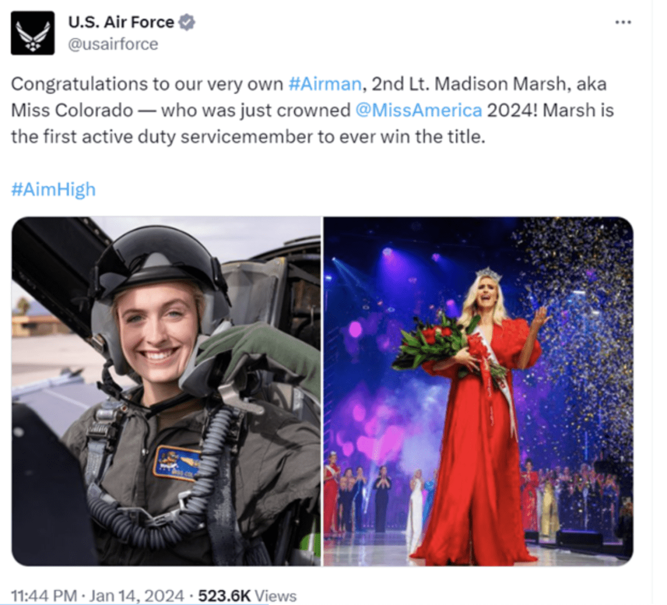
Task: Click the Jan 14, 2024 date
Action: (136, 596)
